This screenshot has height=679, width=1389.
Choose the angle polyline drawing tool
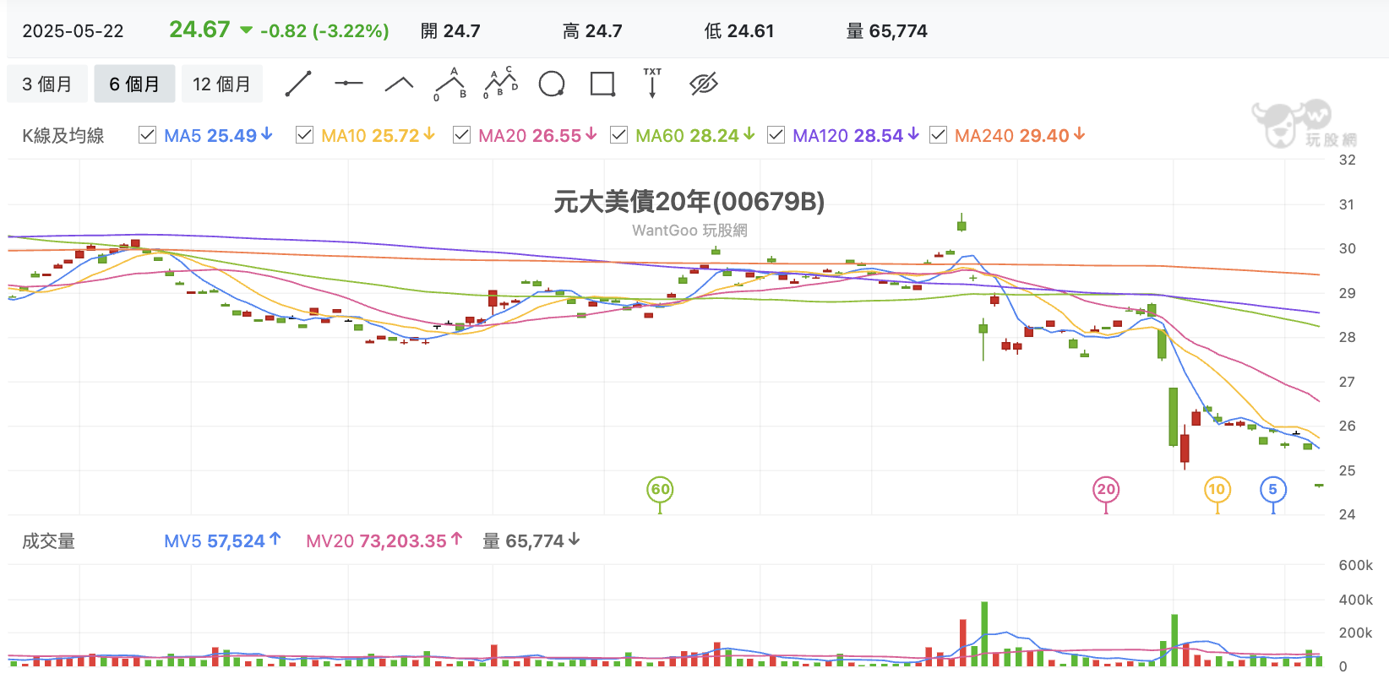[399, 84]
